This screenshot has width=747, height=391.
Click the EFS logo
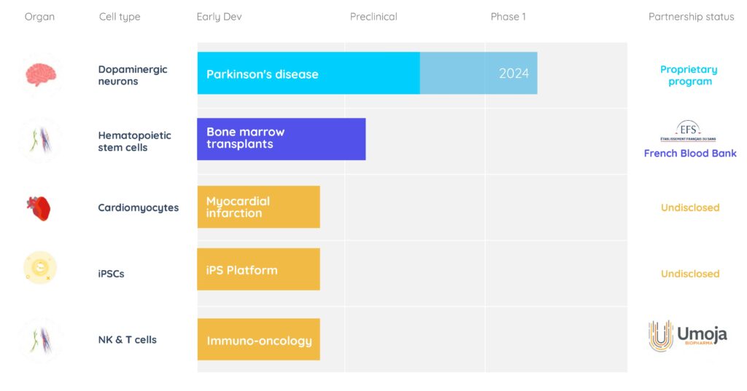point(688,131)
